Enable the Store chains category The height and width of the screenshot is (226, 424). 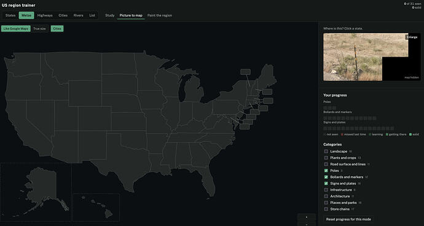[x=326, y=209]
